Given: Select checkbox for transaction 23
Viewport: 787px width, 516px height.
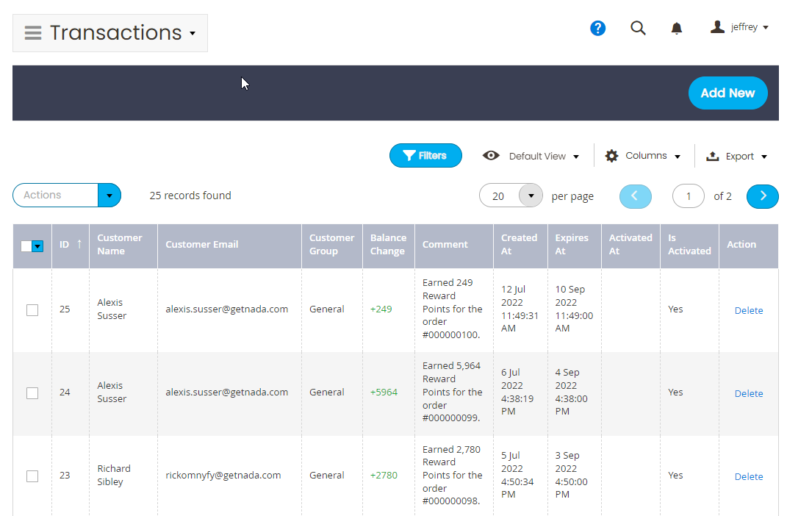Looking at the screenshot, I should point(32,476).
